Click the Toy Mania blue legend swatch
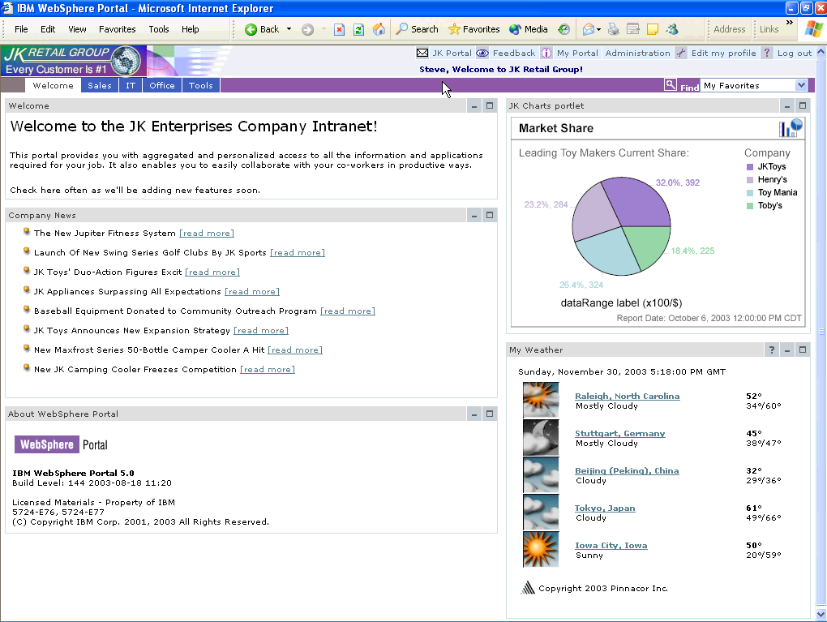827x622 pixels. pos(750,192)
